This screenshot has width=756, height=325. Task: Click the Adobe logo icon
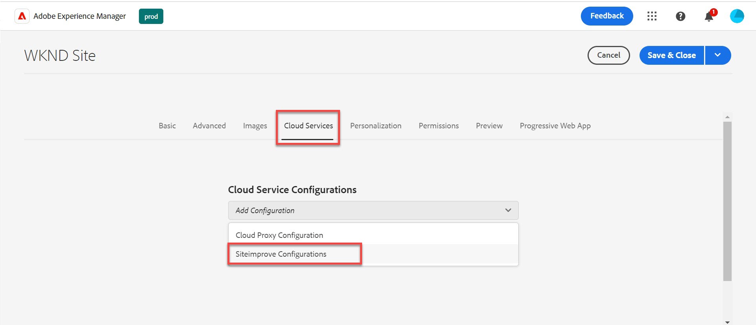tap(22, 16)
